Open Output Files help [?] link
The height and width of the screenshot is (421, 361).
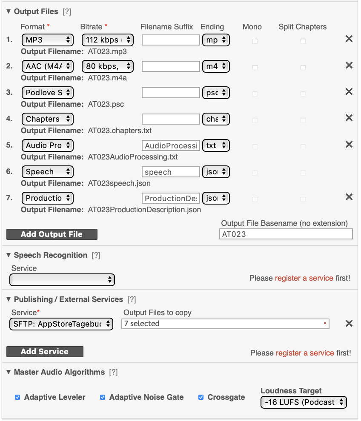coord(67,11)
